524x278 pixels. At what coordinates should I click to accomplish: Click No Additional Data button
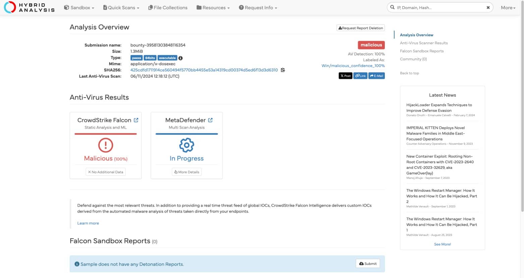(106, 172)
